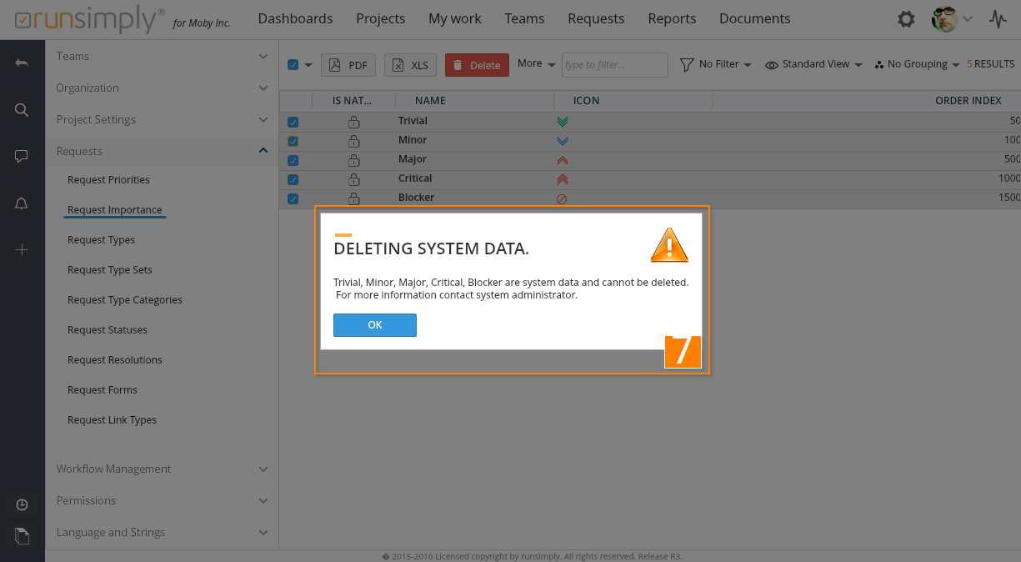
Task: Open the comments speech bubble icon
Action: (x=22, y=157)
